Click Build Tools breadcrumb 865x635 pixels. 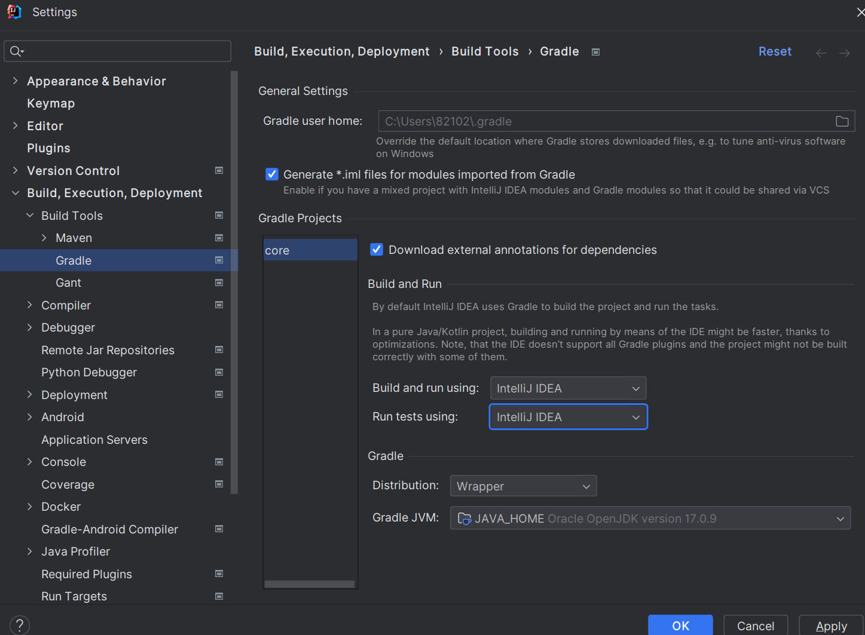[x=485, y=51]
